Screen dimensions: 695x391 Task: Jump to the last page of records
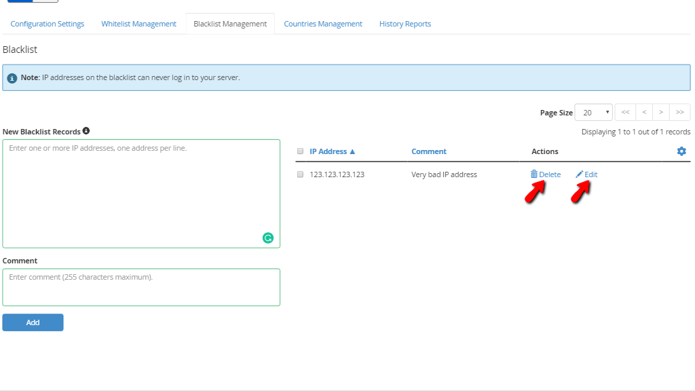tap(680, 112)
